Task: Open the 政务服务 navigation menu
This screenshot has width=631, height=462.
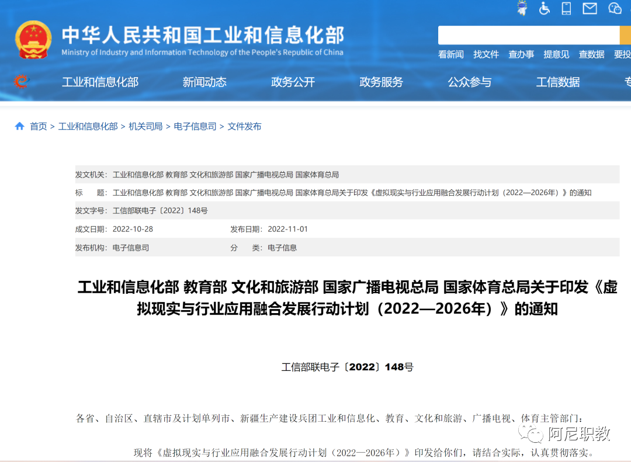Action: click(381, 82)
